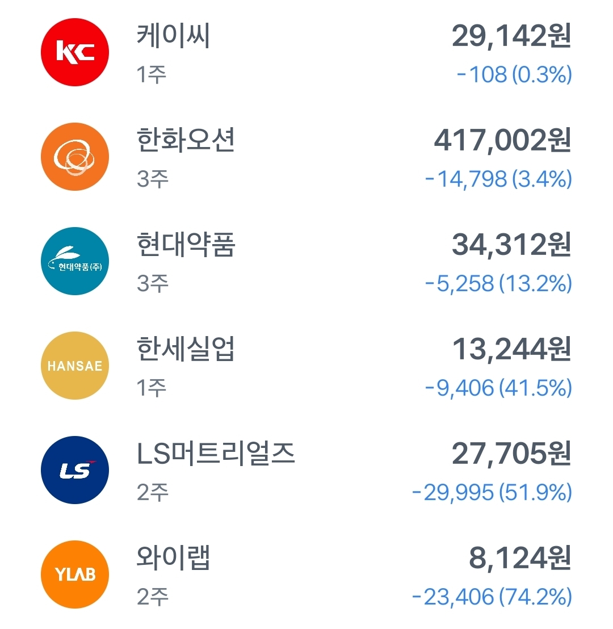Open the LS머트리얼즈 stock entry

216,454
